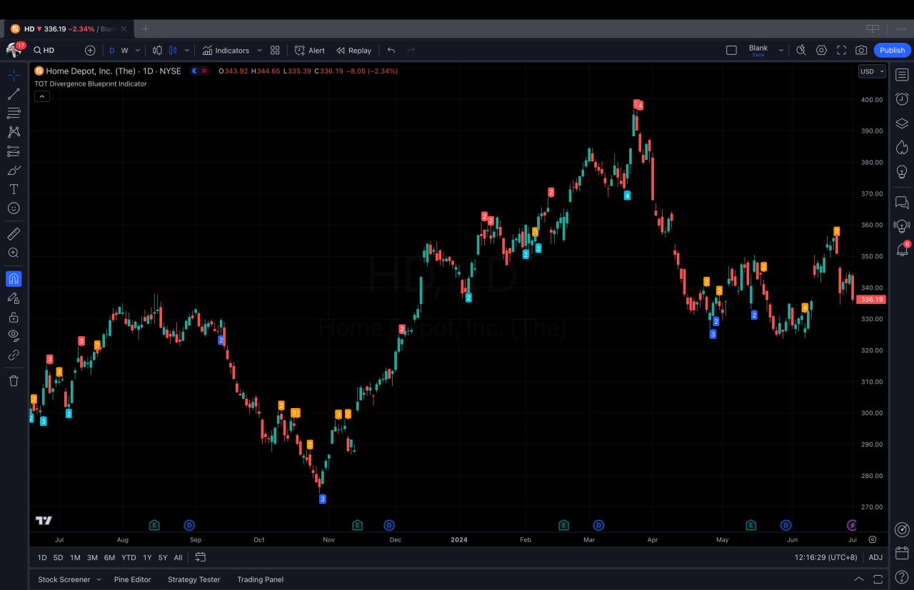Open the Blank layout dropdown
The image size is (914, 590).
pyautogui.click(x=782, y=50)
